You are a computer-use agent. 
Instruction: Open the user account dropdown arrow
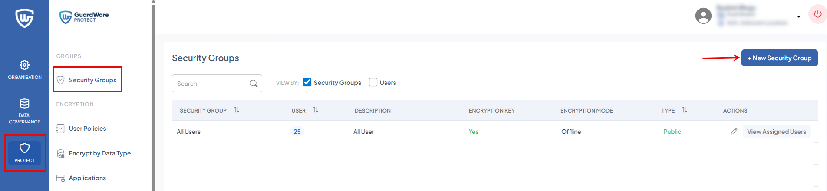coord(799,17)
